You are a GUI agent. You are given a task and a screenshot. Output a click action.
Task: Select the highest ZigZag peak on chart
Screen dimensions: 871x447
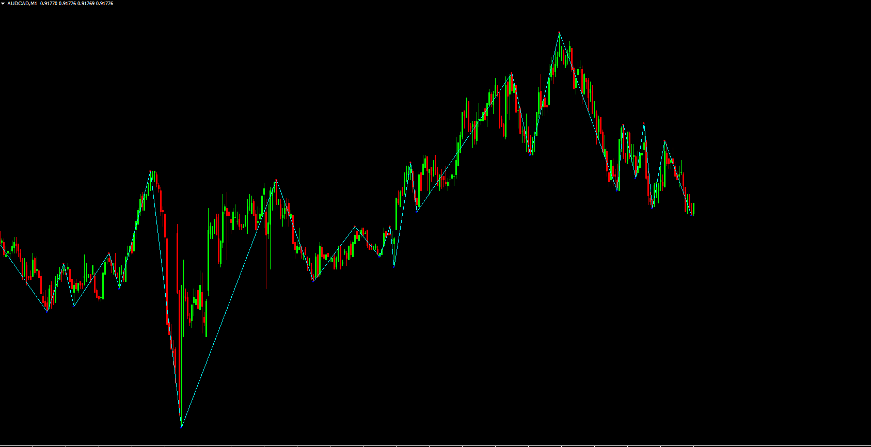coord(559,33)
